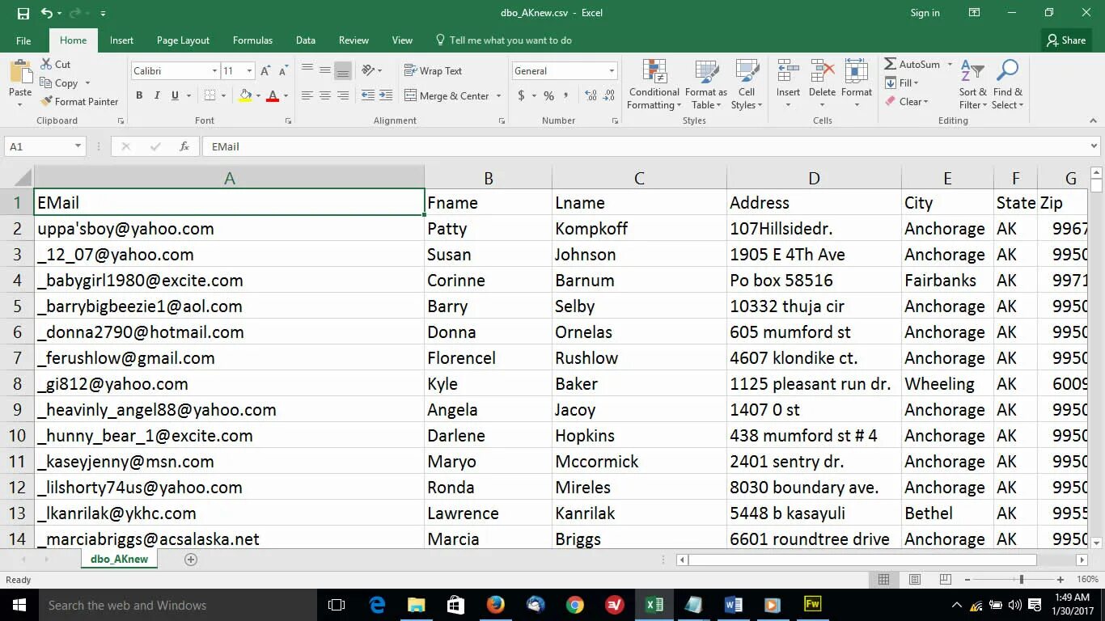1105x621 pixels.
Task: Apply Percent Style format
Action: click(x=548, y=95)
